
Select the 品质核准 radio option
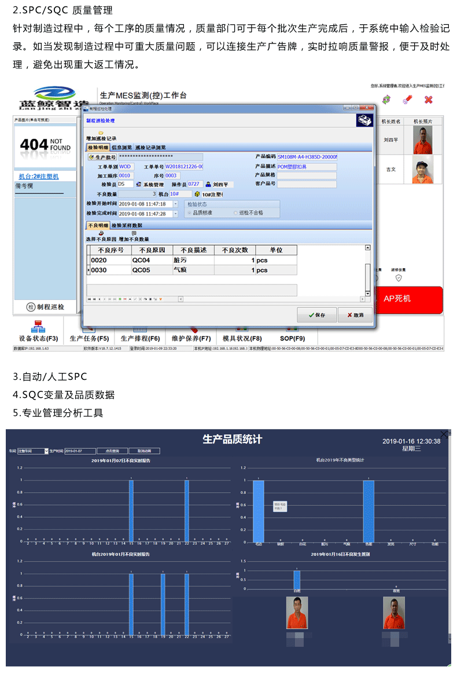(189, 213)
